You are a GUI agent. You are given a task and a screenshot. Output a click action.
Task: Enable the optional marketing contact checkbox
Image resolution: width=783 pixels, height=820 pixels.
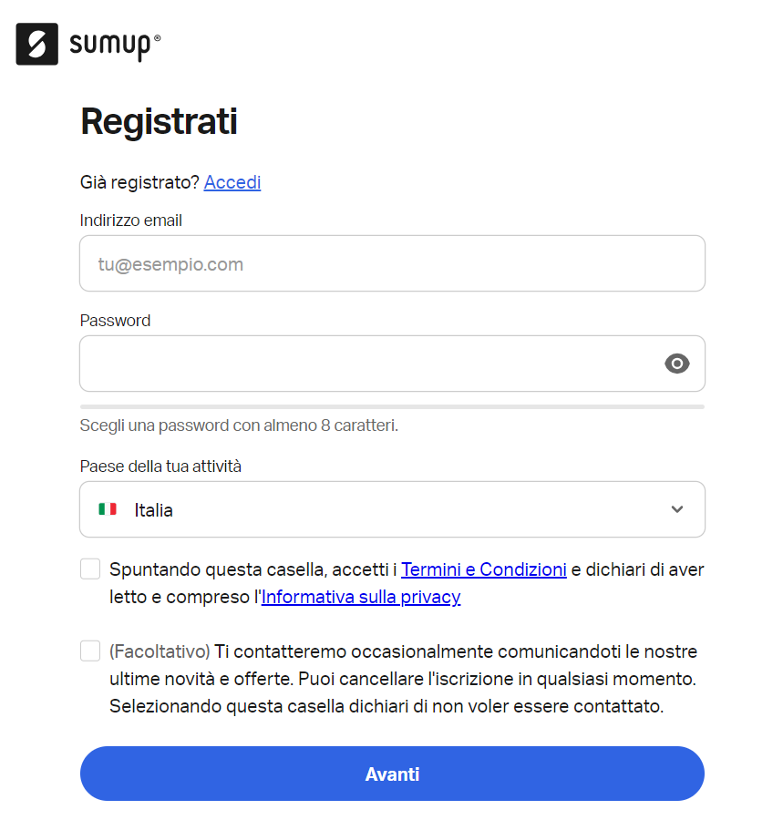click(x=89, y=650)
